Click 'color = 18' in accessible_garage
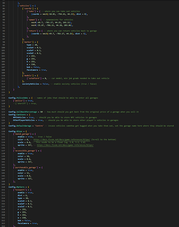The image size is (179, 227). pyautogui.click(x=24, y=156)
